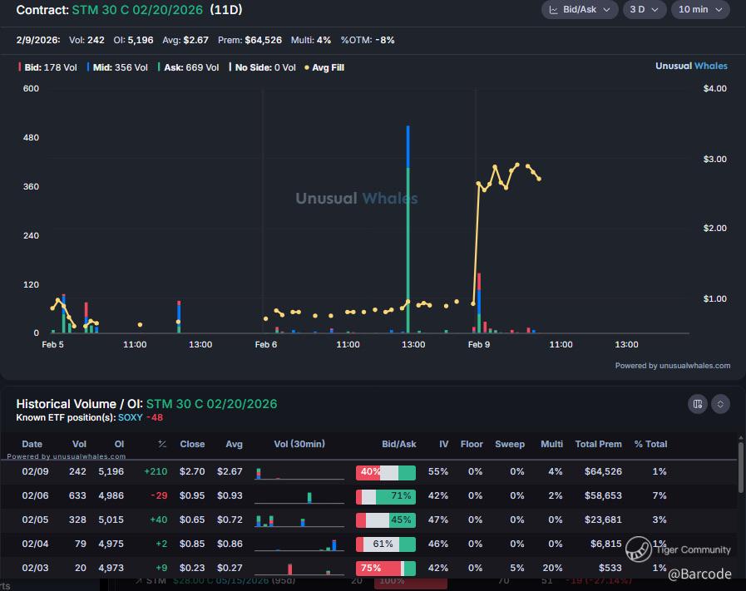This screenshot has width=746, height=591.
Task: Toggle the Ask volume legend series
Action: tap(189, 67)
